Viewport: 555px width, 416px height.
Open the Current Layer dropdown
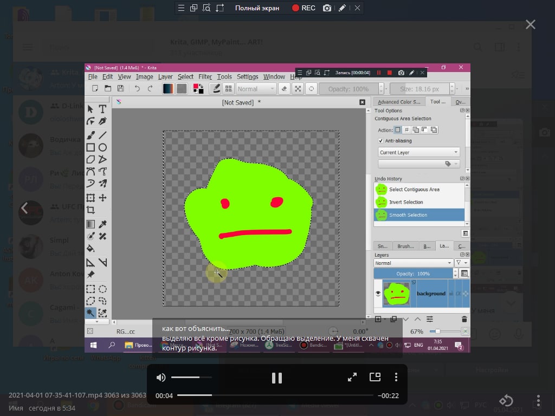(419, 152)
